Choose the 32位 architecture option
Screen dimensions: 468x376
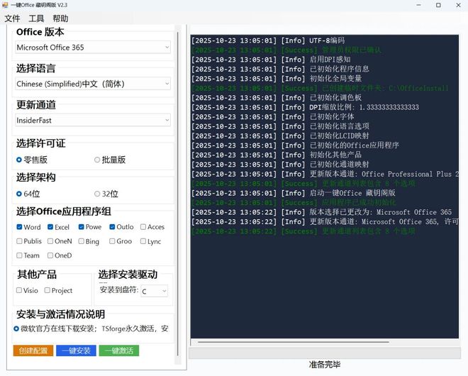[x=98, y=194]
